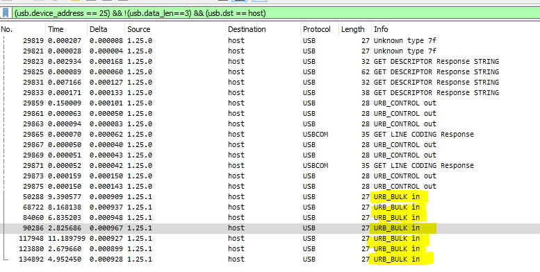Click the delta value 0.000967
The image size is (540, 272).
pos(106,228)
